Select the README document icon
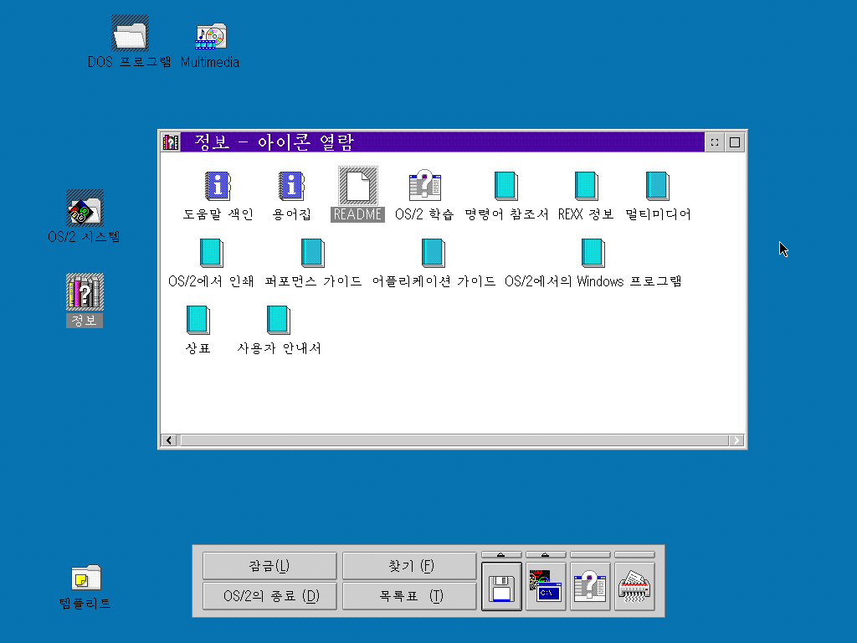The height and width of the screenshot is (643, 857). [358, 186]
